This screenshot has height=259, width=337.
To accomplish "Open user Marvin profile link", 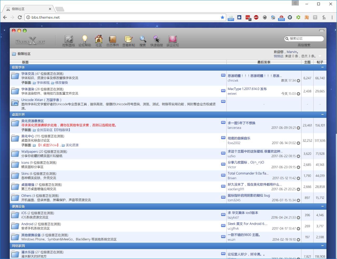I will tap(292, 52).
